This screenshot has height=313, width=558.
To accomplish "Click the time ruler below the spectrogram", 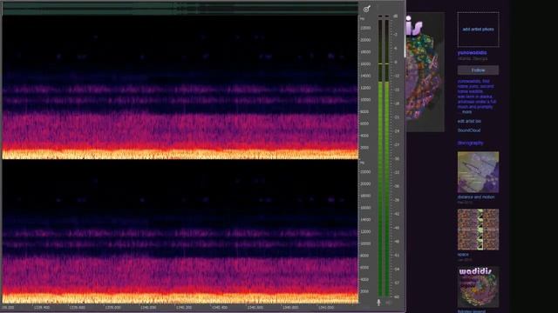I will 180,307.
